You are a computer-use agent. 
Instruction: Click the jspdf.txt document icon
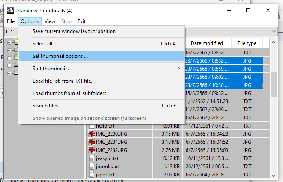(x=91, y=175)
